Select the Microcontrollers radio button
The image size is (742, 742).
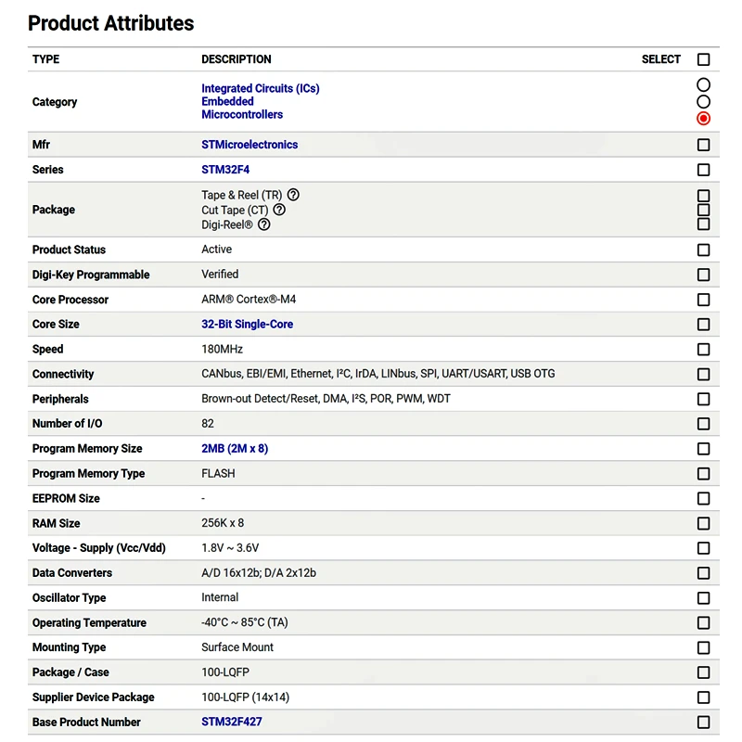click(704, 119)
